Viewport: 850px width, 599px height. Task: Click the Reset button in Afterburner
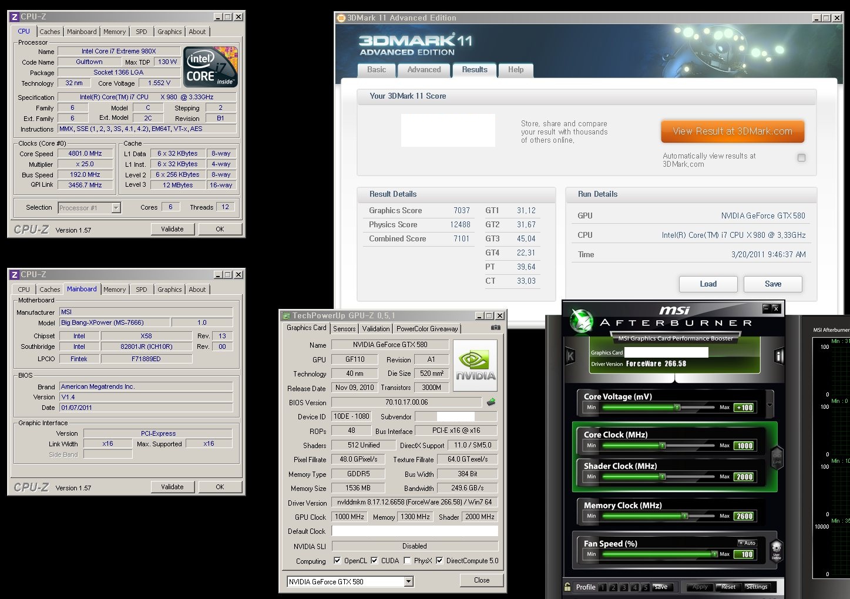click(728, 587)
